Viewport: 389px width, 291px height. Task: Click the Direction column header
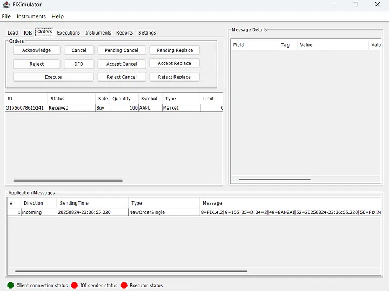pos(39,203)
